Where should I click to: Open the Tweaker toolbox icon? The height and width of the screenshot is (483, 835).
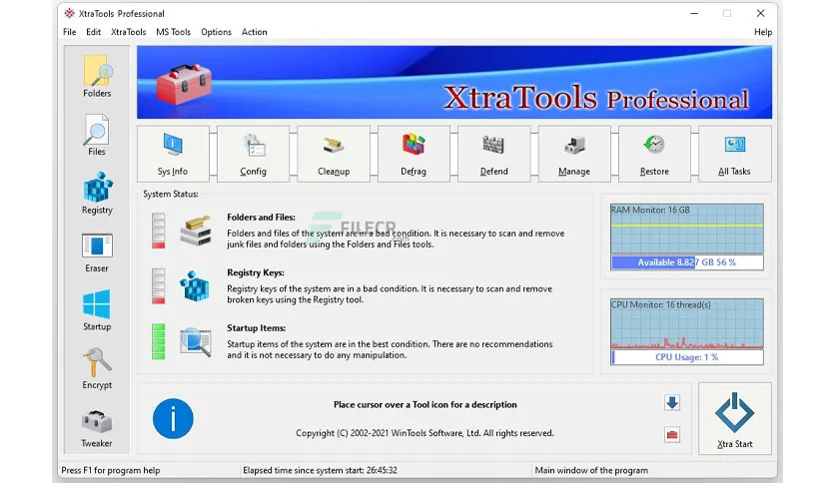pyautogui.click(x=97, y=428)
